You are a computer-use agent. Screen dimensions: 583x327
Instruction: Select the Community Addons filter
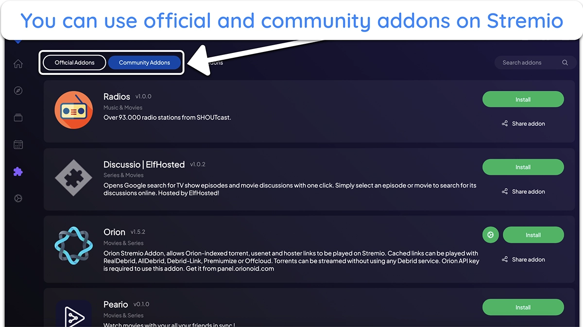click(x=144, y=62)
